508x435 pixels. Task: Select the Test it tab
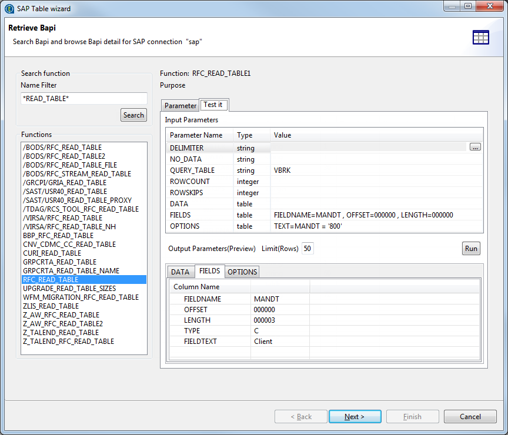click(213, 105)
